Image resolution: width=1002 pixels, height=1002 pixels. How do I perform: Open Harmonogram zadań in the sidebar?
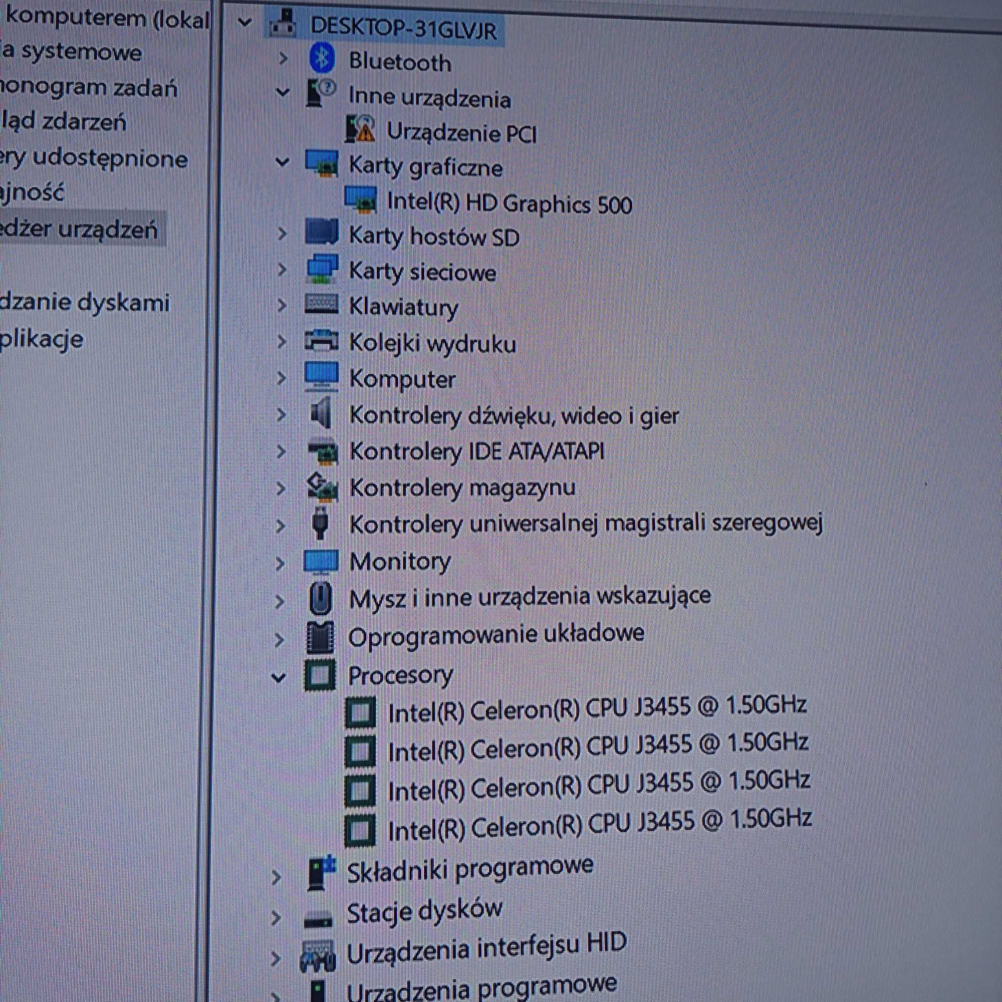pos(88,87)
